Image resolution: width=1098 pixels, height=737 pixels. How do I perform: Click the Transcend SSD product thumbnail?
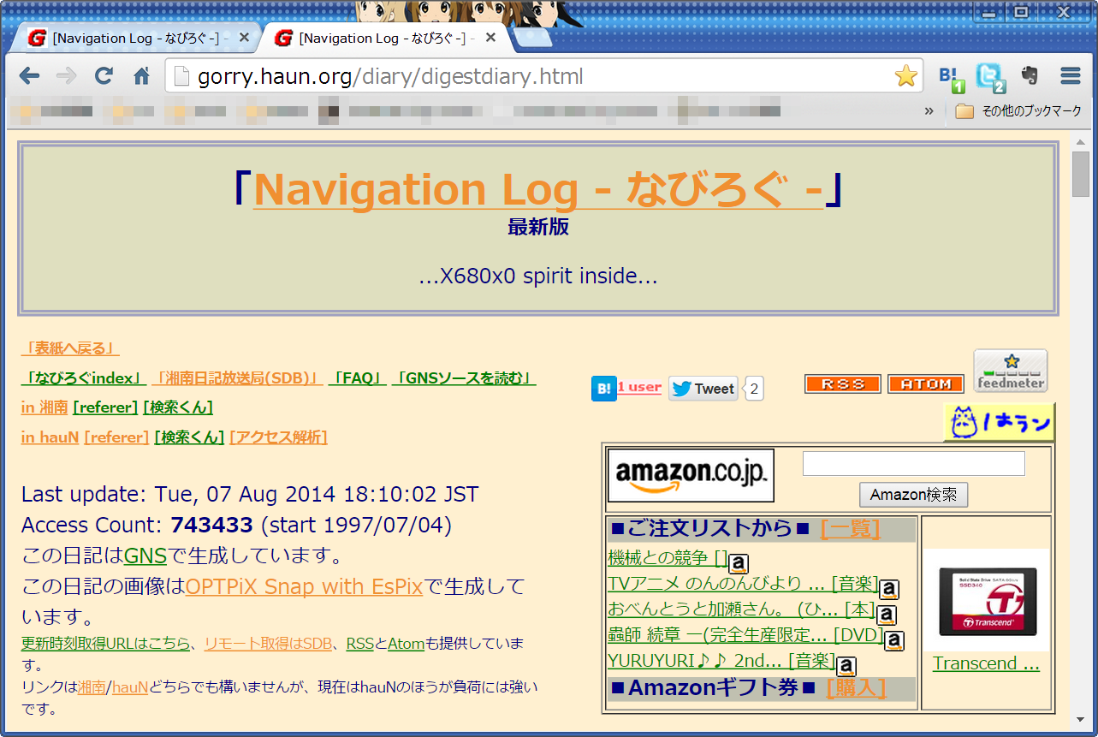pos(986,600)
